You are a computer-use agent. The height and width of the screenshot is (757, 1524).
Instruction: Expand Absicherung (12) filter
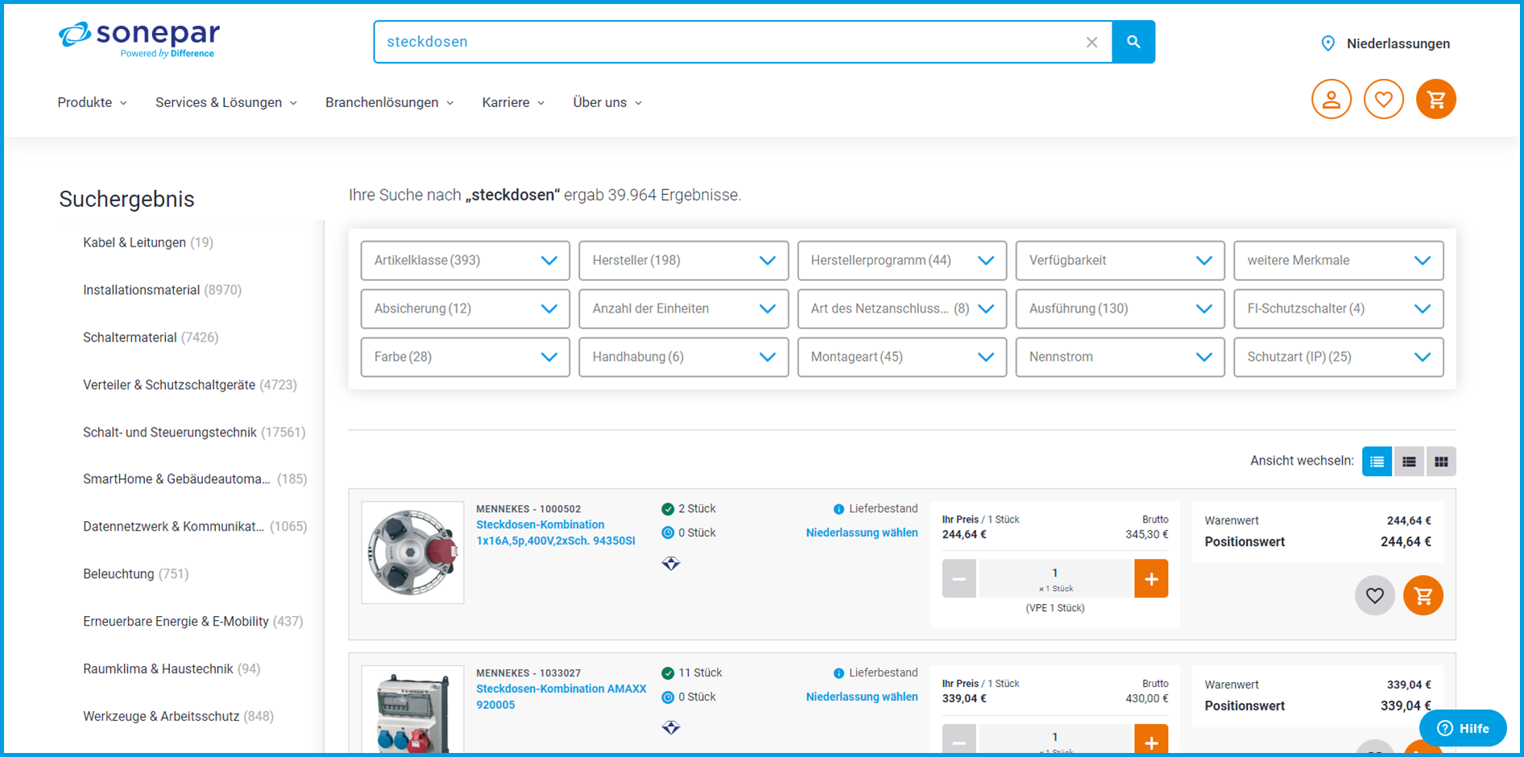[x=465, y=308]
